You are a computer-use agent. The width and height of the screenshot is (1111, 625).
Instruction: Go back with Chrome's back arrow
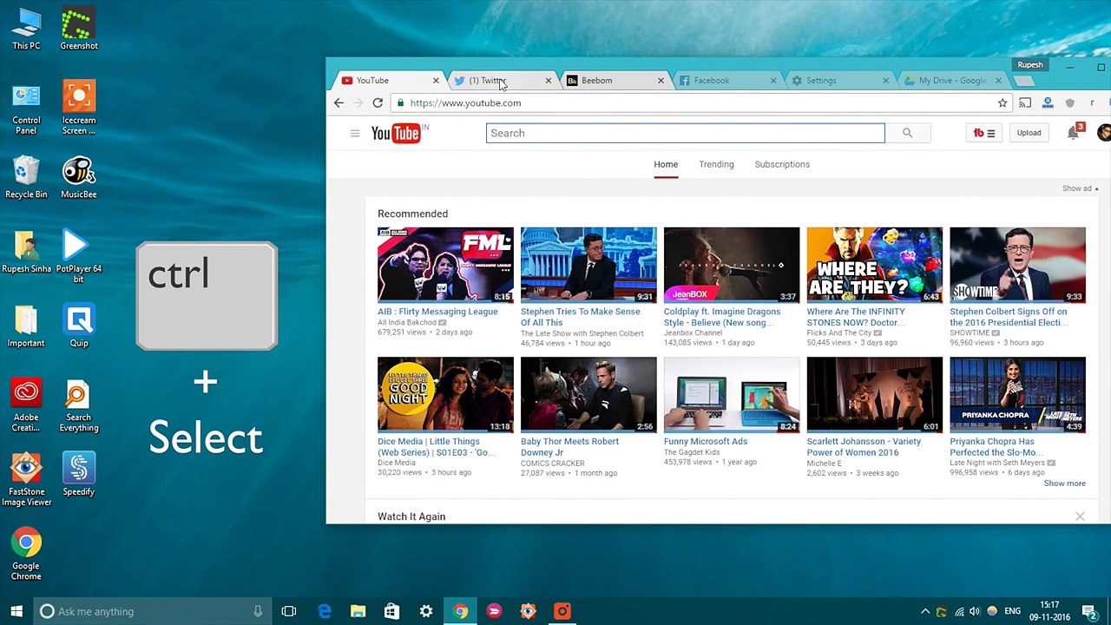[x=339, y=102]
